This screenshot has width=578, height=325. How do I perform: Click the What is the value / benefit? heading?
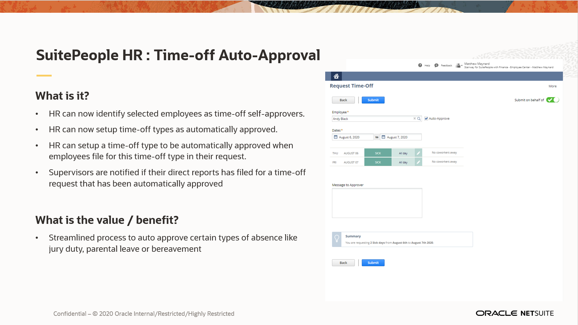107,220
